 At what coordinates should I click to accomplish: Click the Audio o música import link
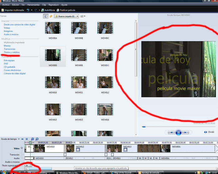(11, 34)
